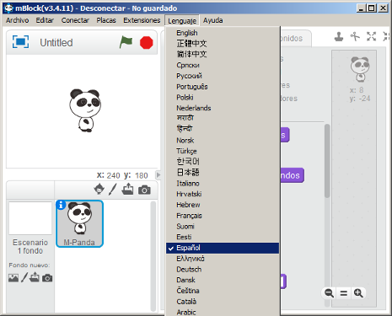
Task: Select Suomi language
Action: tap(223, 227)
